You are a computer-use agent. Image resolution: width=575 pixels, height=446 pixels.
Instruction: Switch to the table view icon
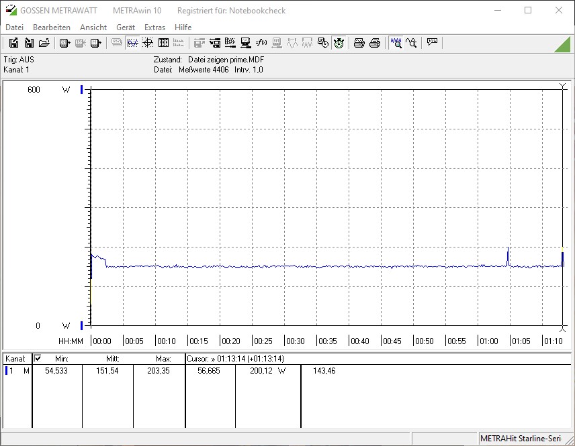163,43
